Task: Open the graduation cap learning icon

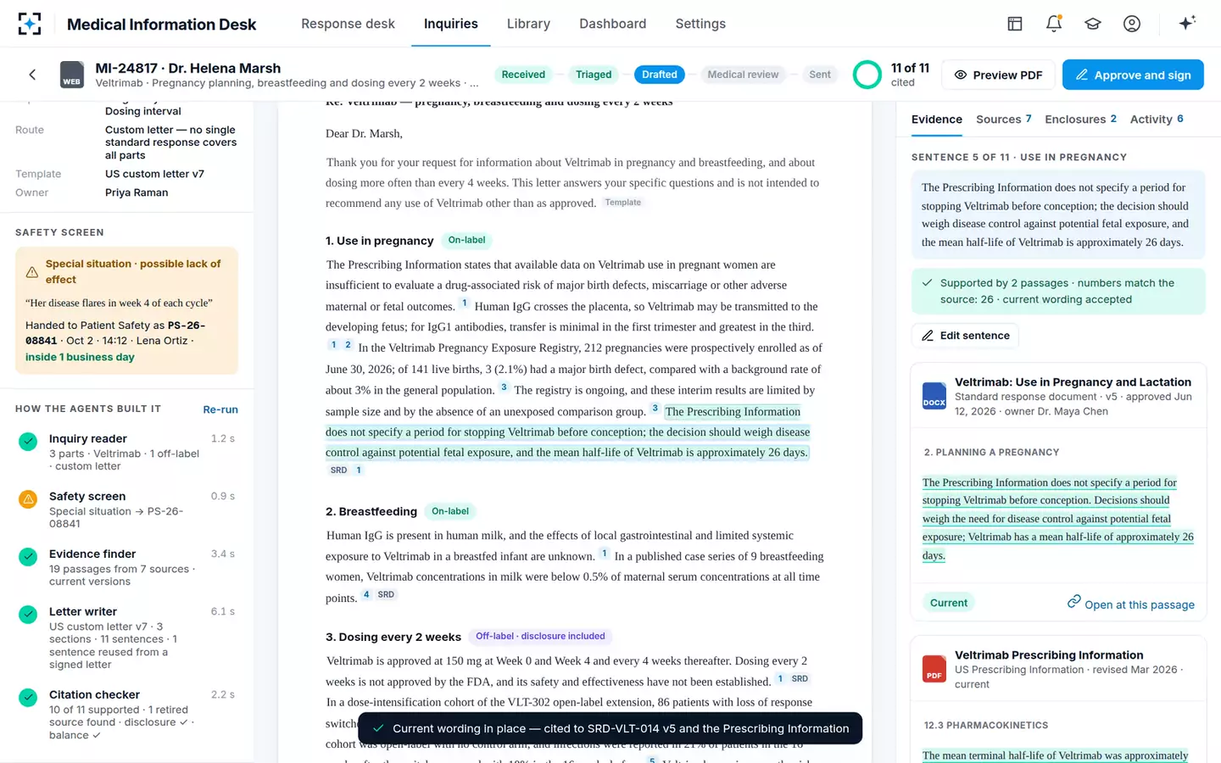Action: [x=1093, y=24]
